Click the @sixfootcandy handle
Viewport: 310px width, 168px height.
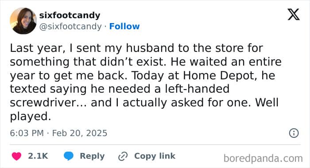tap(70, 26)
